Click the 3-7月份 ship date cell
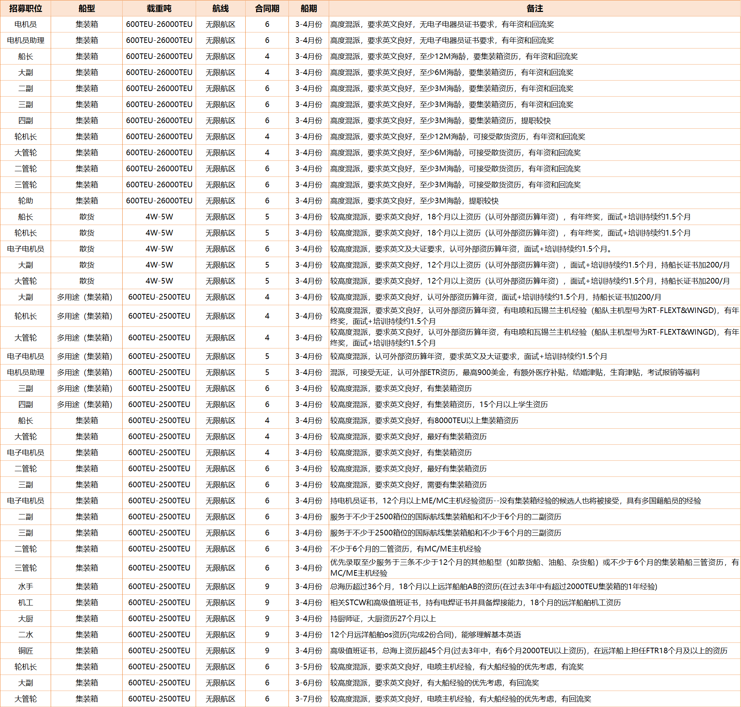Viewport: 741px width, 707px height. 308,699
